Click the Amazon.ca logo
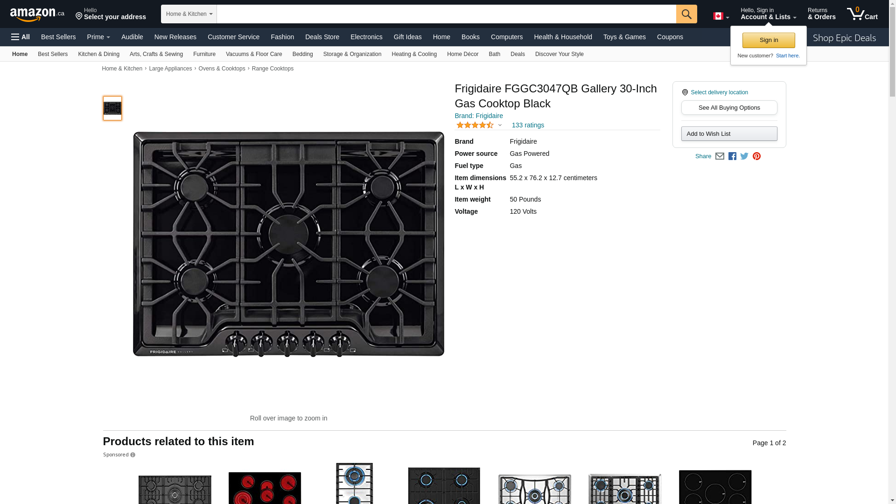 click(37, 14)
